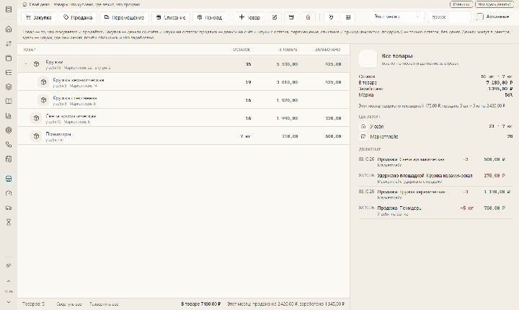The image size is (519, 310).
Task: Click the red delete toolbar icon
Action: (309, 17)
